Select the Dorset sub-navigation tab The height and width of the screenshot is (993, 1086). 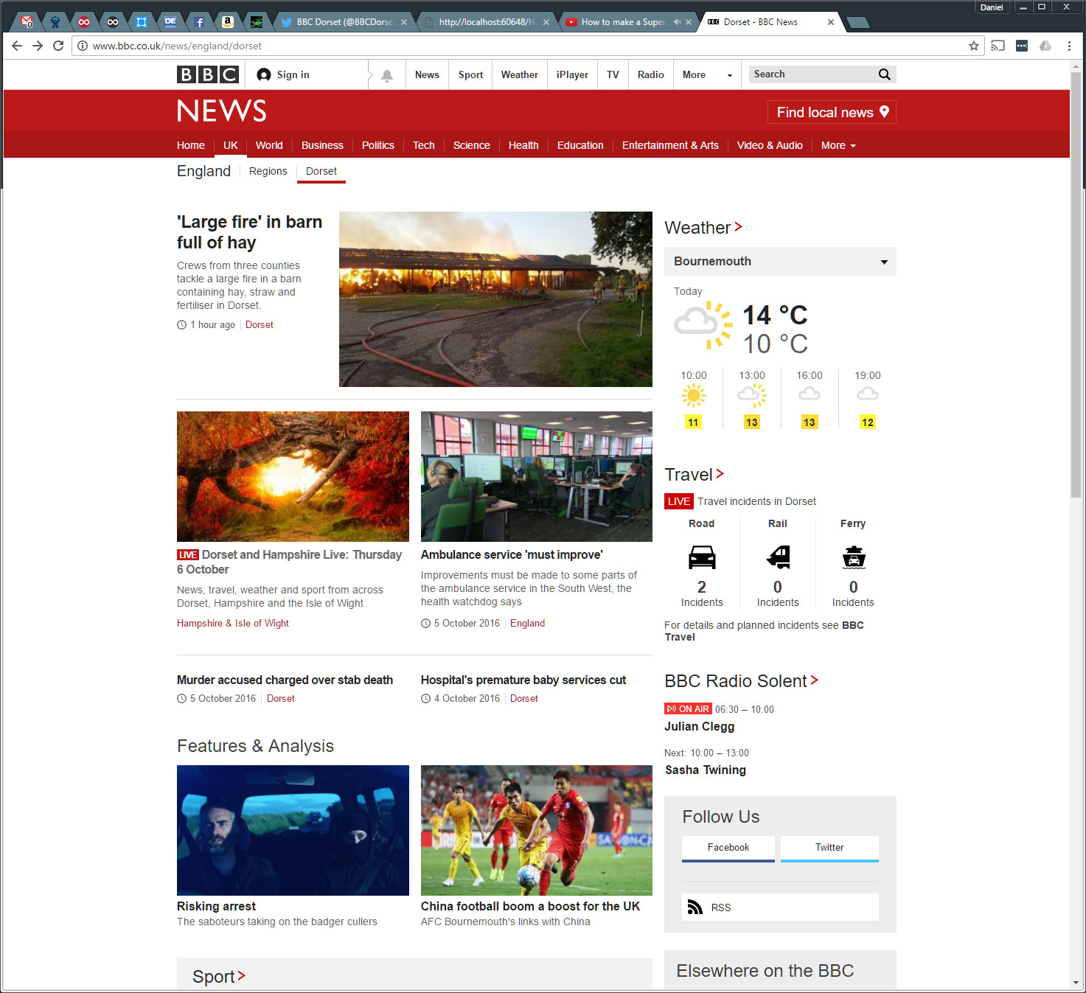[321, 171]
